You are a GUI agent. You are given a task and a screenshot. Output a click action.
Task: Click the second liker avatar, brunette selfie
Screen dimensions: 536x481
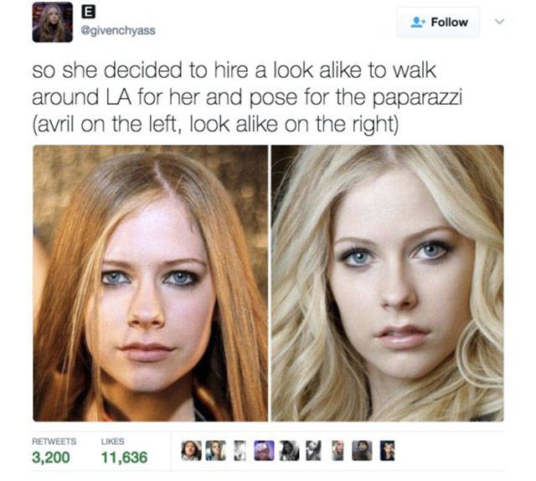click(x=215, y=451)
